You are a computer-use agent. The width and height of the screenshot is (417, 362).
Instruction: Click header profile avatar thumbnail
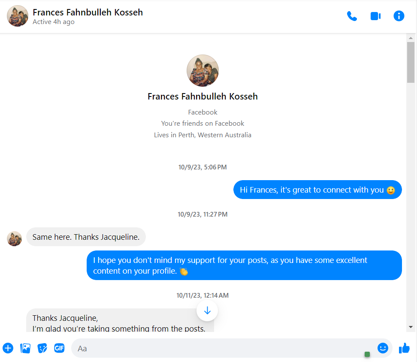(18, 16)
